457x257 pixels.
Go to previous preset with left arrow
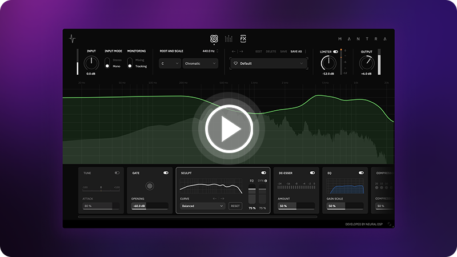click(234, 51)
